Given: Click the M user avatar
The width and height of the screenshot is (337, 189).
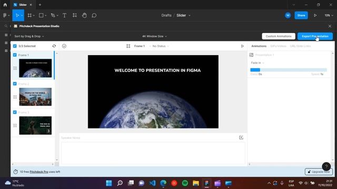Looking at the screenshot, I should [x=288, y=15].
